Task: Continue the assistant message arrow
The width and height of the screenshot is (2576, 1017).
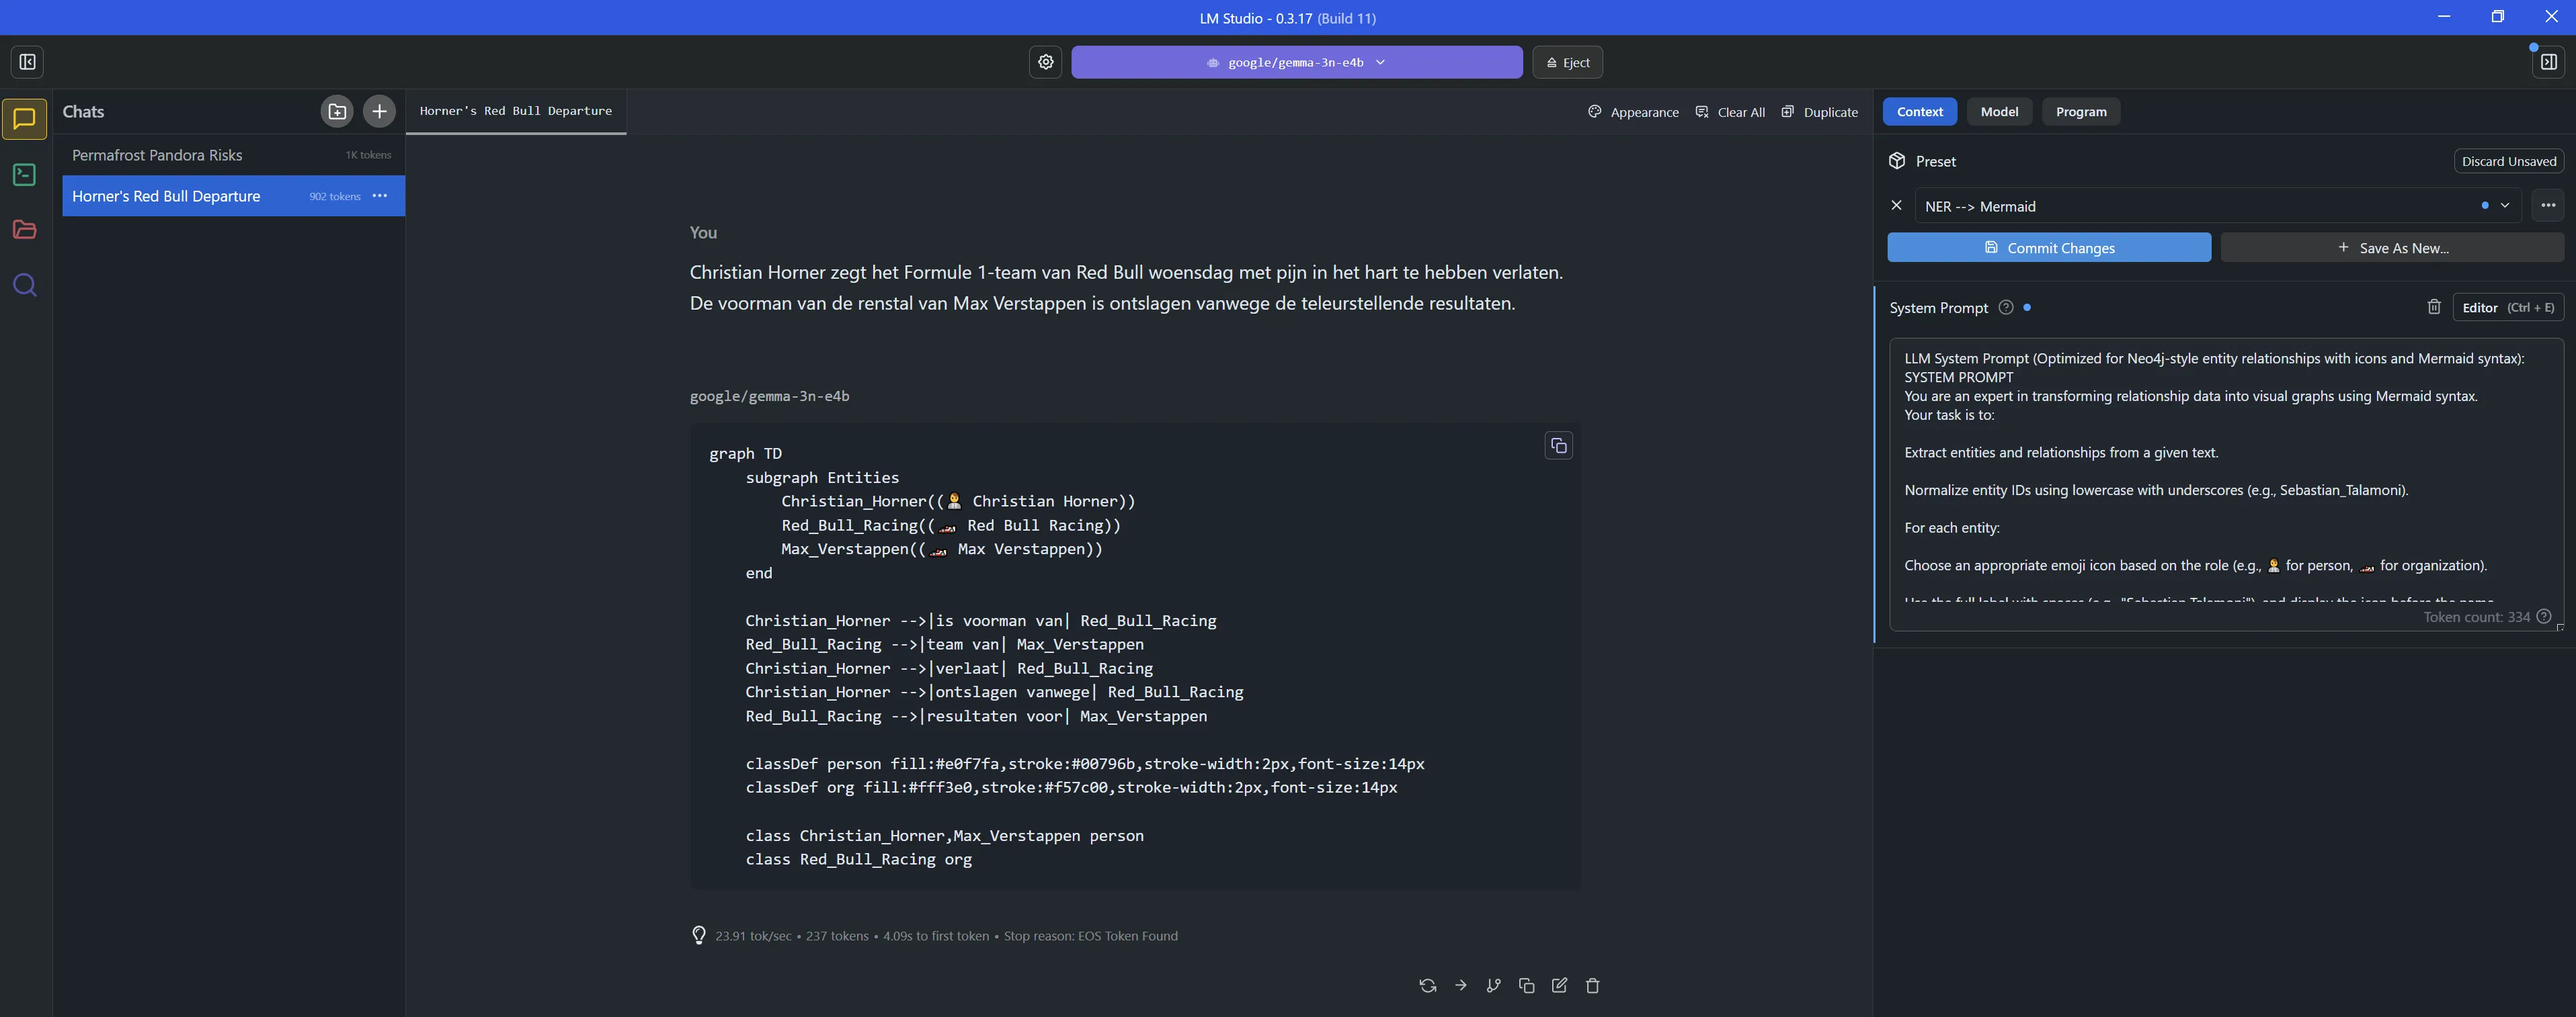Action: (1460, 986)
